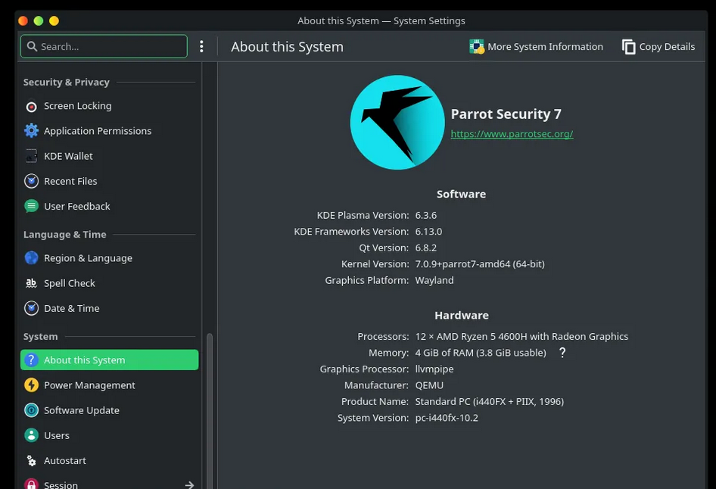Image resolution: width=716 pixels, height=489 pixels.
Task: Click the Session lock icon
Action: [31, 484]
